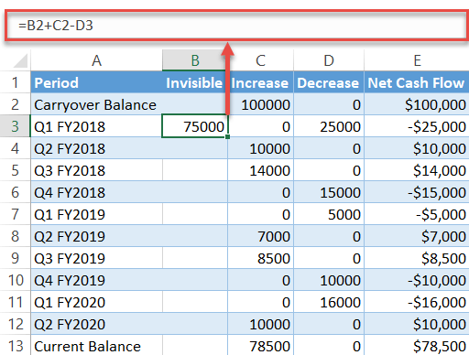This screenshot has width=469, height=355.
Task: Click the Net Cash Flow cell $14,000
Action: (417, 170)
